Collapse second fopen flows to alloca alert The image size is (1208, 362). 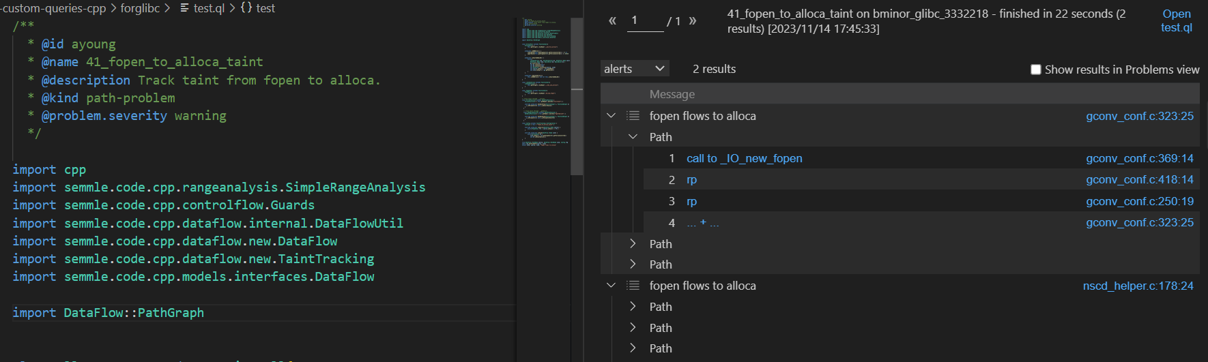click(x=611, y=286)
